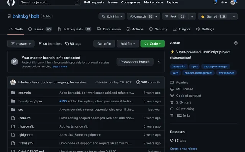Switch to the repository Pull requests tab
245x152 pixels.
(74, 29)
